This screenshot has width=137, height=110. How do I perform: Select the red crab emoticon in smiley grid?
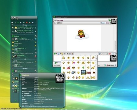pyautogui.click(x=68, y=68)
